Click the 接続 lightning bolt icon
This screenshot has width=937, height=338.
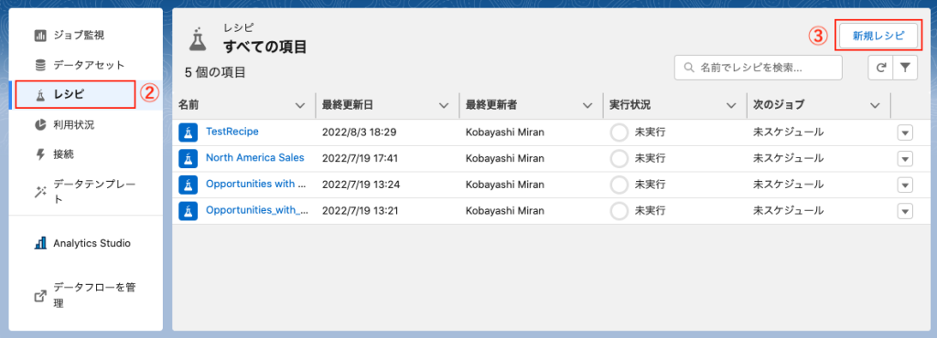40,154
